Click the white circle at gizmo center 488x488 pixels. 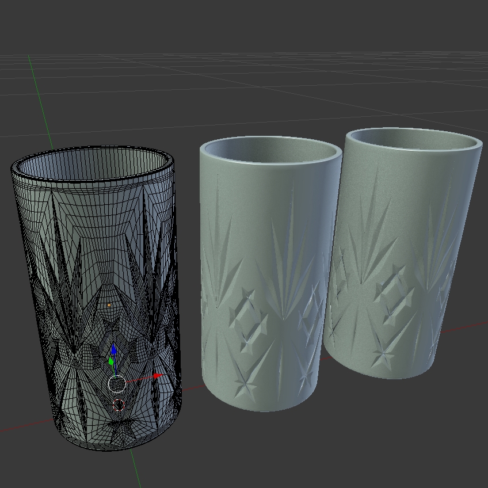click(x=117, y=384)
